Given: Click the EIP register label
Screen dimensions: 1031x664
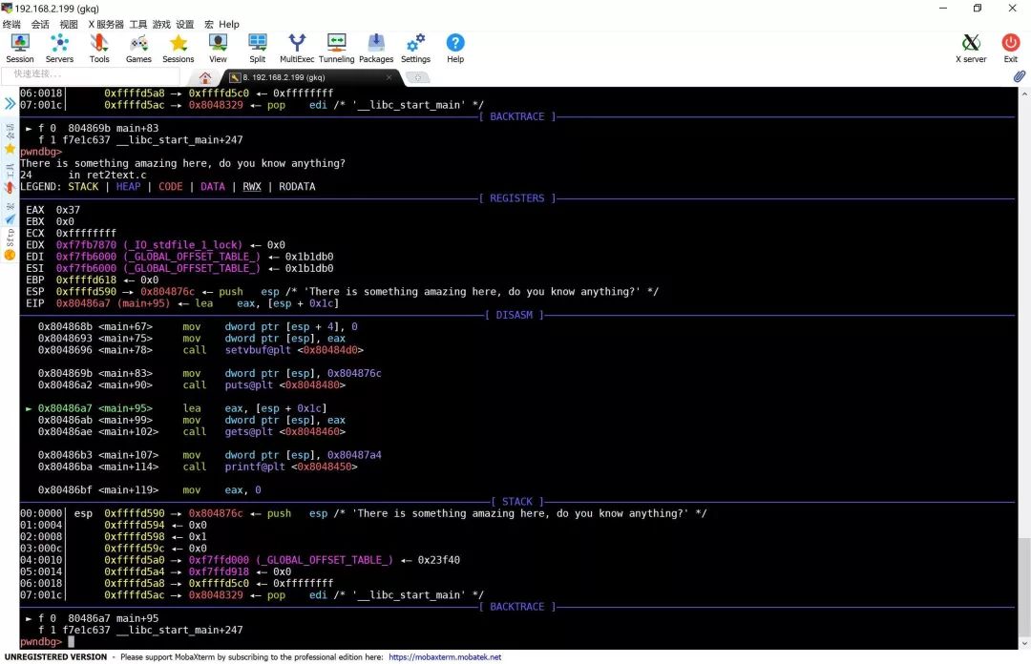Looking at the screenshot, I should [35, 303].
